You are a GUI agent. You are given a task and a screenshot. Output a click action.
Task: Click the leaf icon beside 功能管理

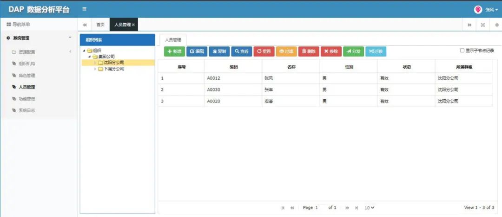click(14, 99)
